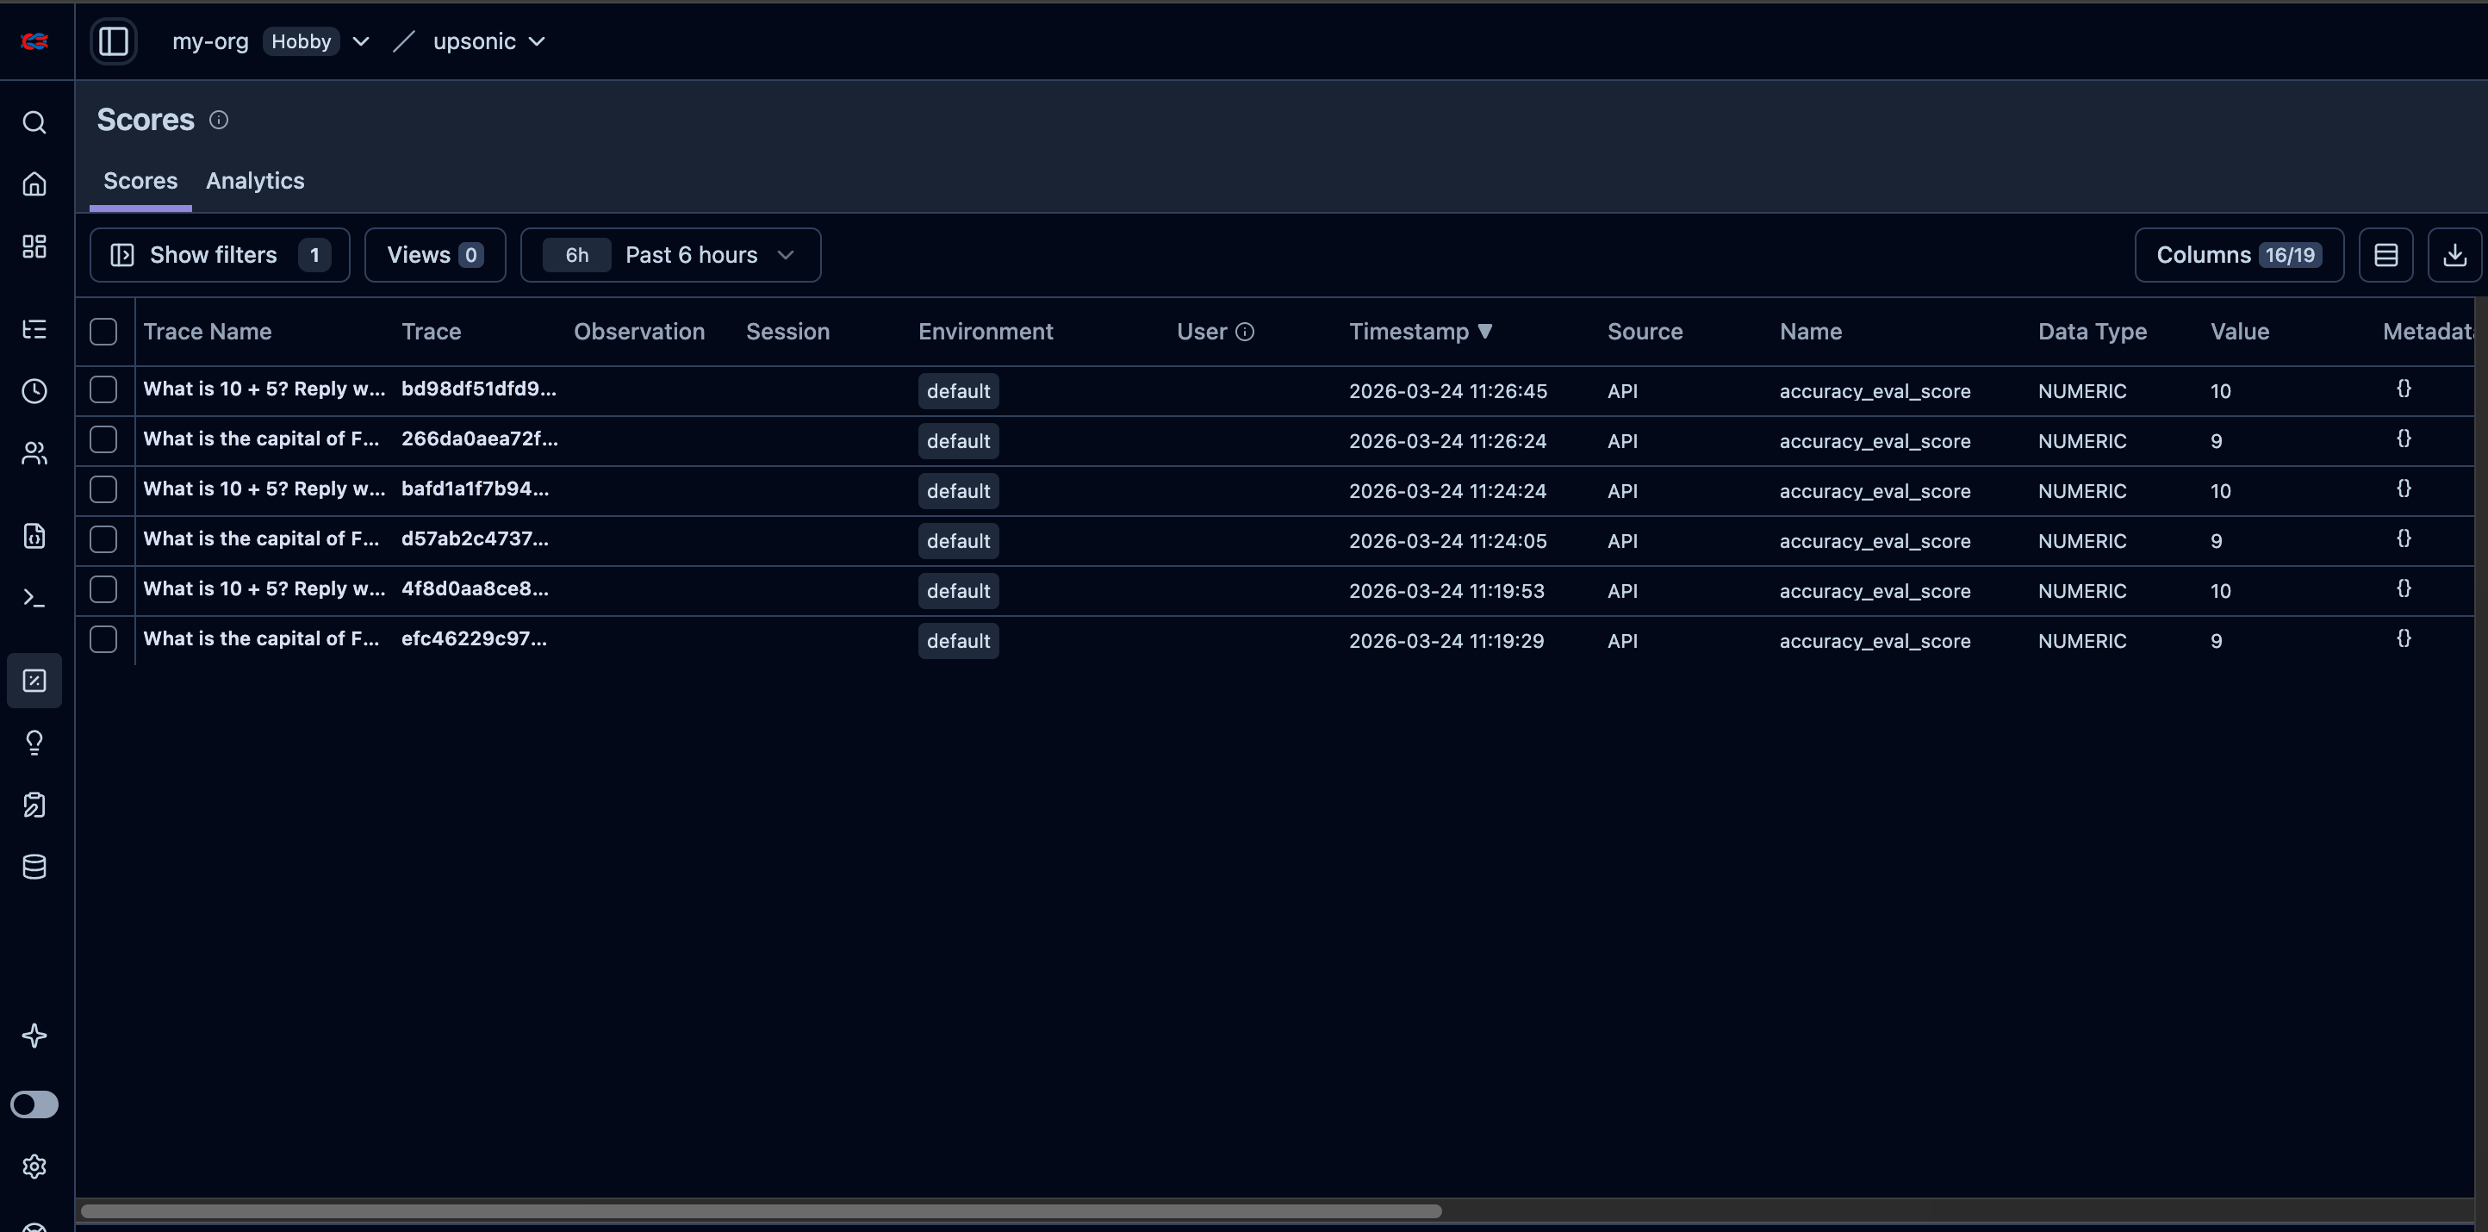Open Tracing list icon in sidebar
2488x1232 pixels.
pyautogui.click(x=34, y=329)
